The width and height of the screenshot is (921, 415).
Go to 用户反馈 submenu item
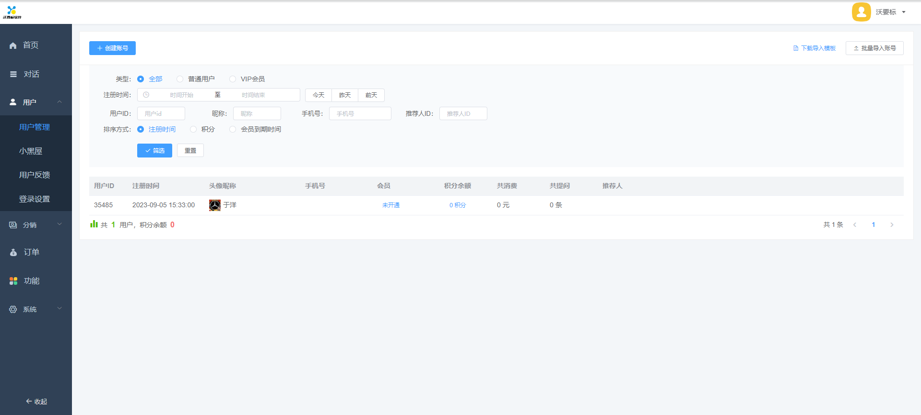[35, 175]
